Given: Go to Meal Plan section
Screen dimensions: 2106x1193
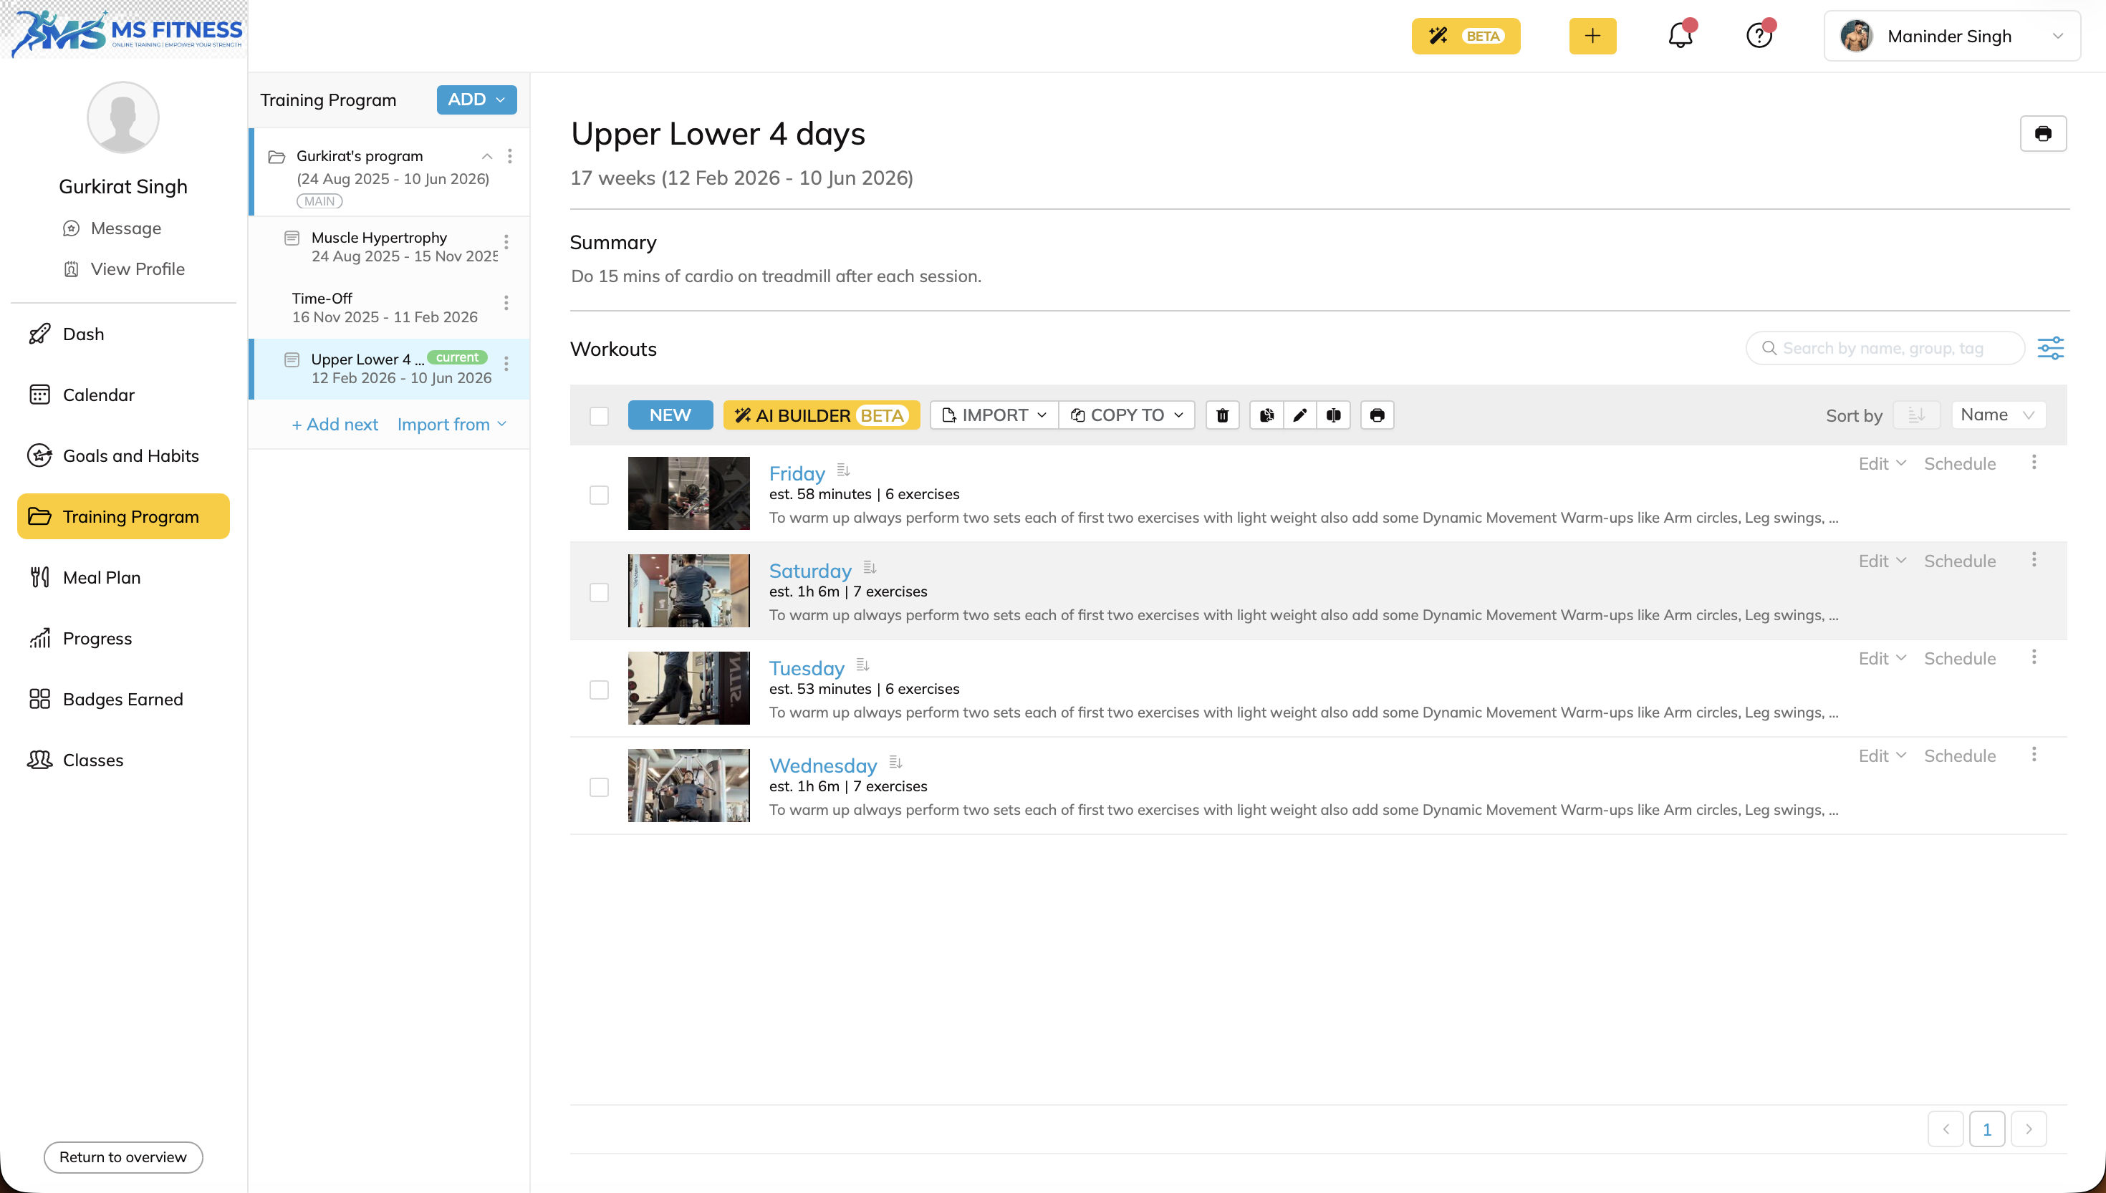Looking at the screenshot, I should [102, 578].
